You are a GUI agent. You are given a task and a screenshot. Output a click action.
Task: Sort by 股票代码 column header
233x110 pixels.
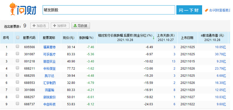pos(29,38)
